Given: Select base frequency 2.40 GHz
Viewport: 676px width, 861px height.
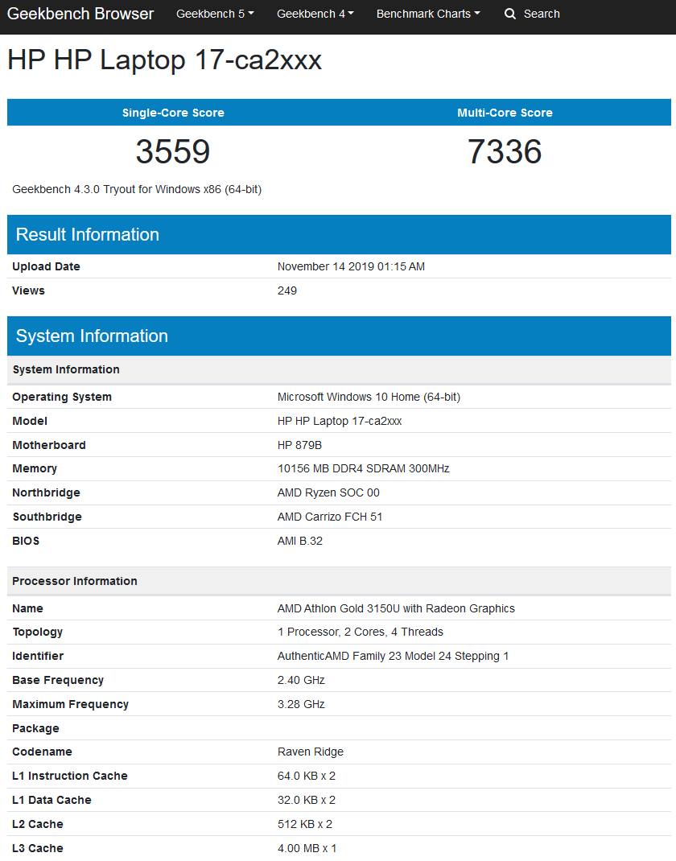Looking at the screenshot, I should (x=301, y=681).
